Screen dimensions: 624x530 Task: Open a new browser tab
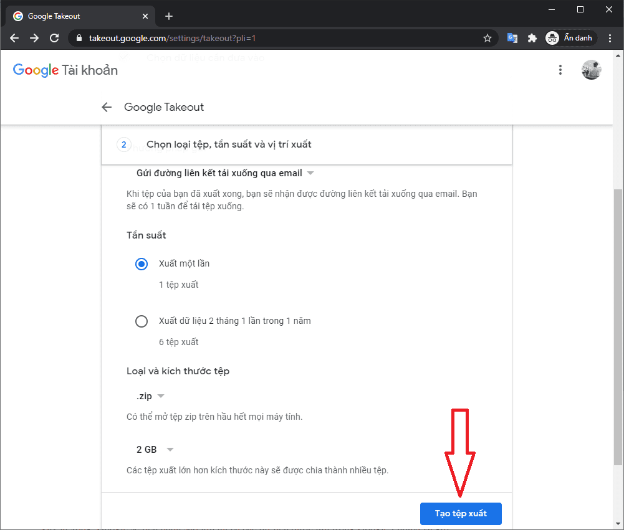click(169, 16)
